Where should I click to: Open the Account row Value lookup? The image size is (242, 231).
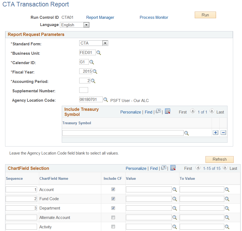pyautogui.click(x=175, y=189)
